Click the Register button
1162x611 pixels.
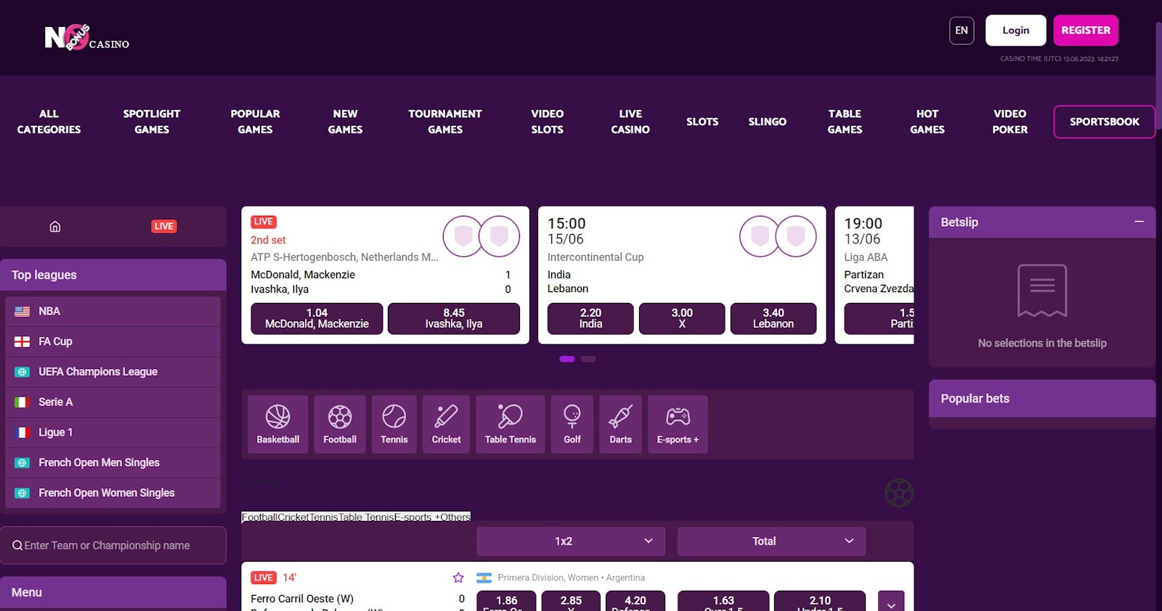(1085, 31)
